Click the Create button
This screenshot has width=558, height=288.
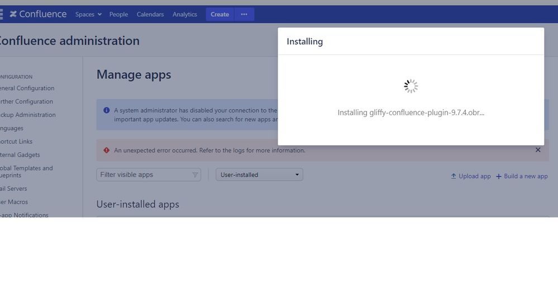coord(220,14)
